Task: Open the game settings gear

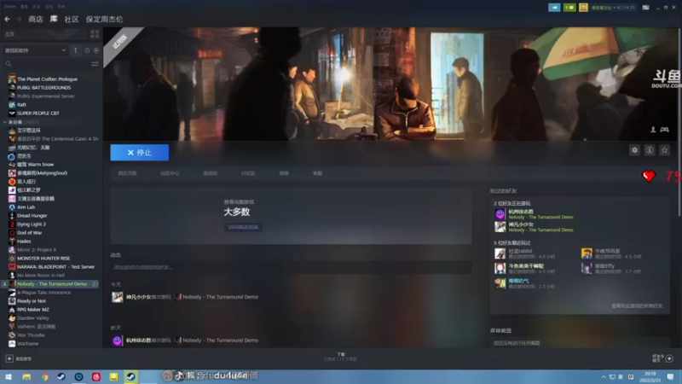Action: [x=634, y=150]
